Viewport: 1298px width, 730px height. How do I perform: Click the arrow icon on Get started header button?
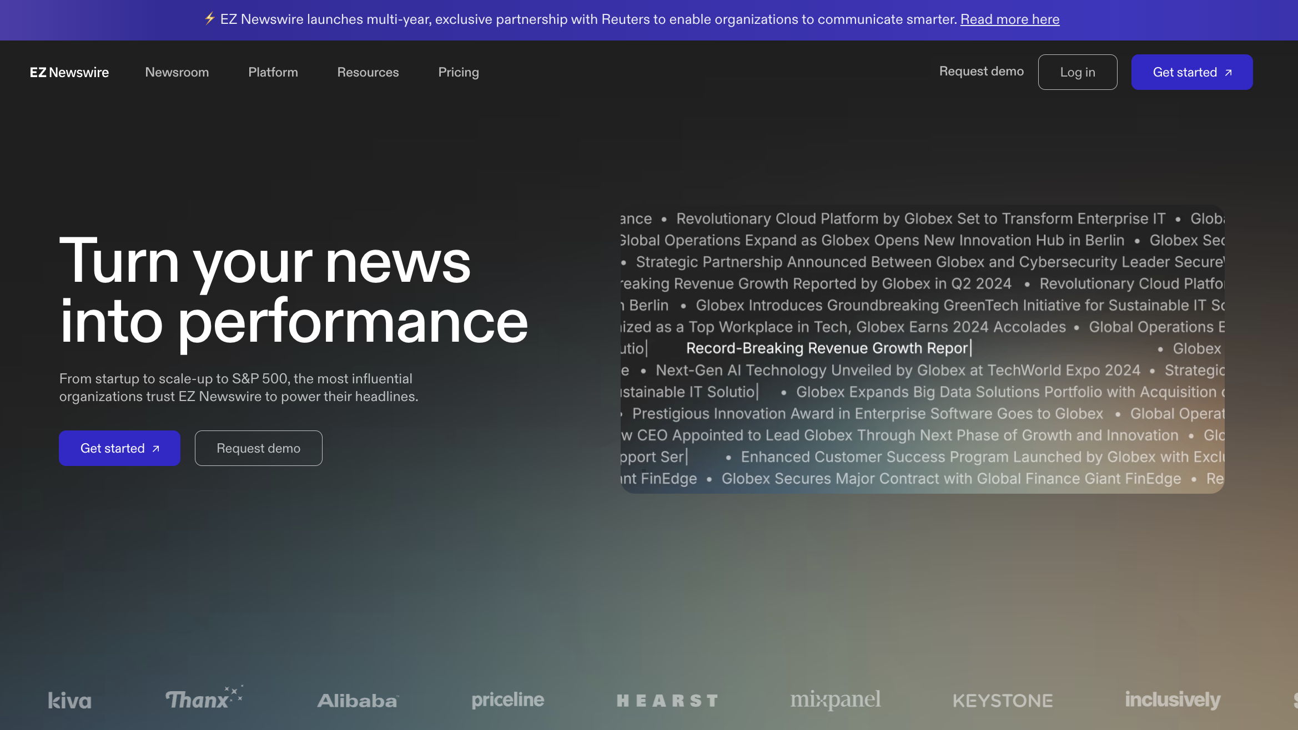pyautogui.click(x=1229, y=72)
